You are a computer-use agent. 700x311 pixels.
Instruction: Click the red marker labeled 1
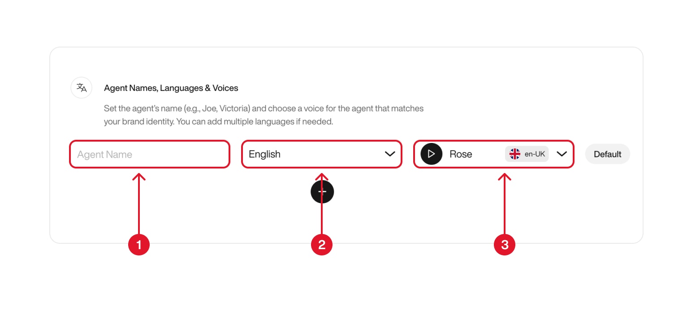(x=139, y=245)
